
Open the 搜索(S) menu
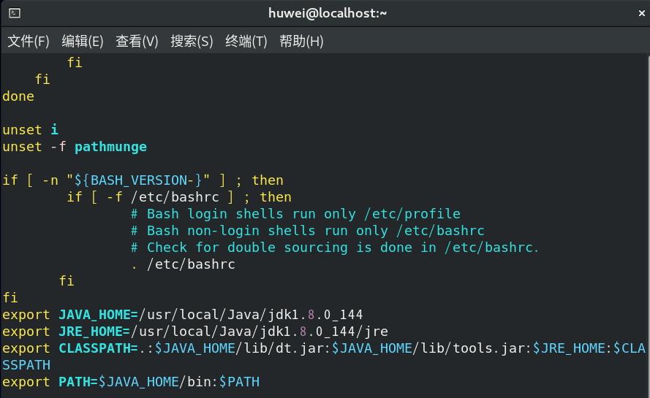pyautogui.click(x=192, y=41)
